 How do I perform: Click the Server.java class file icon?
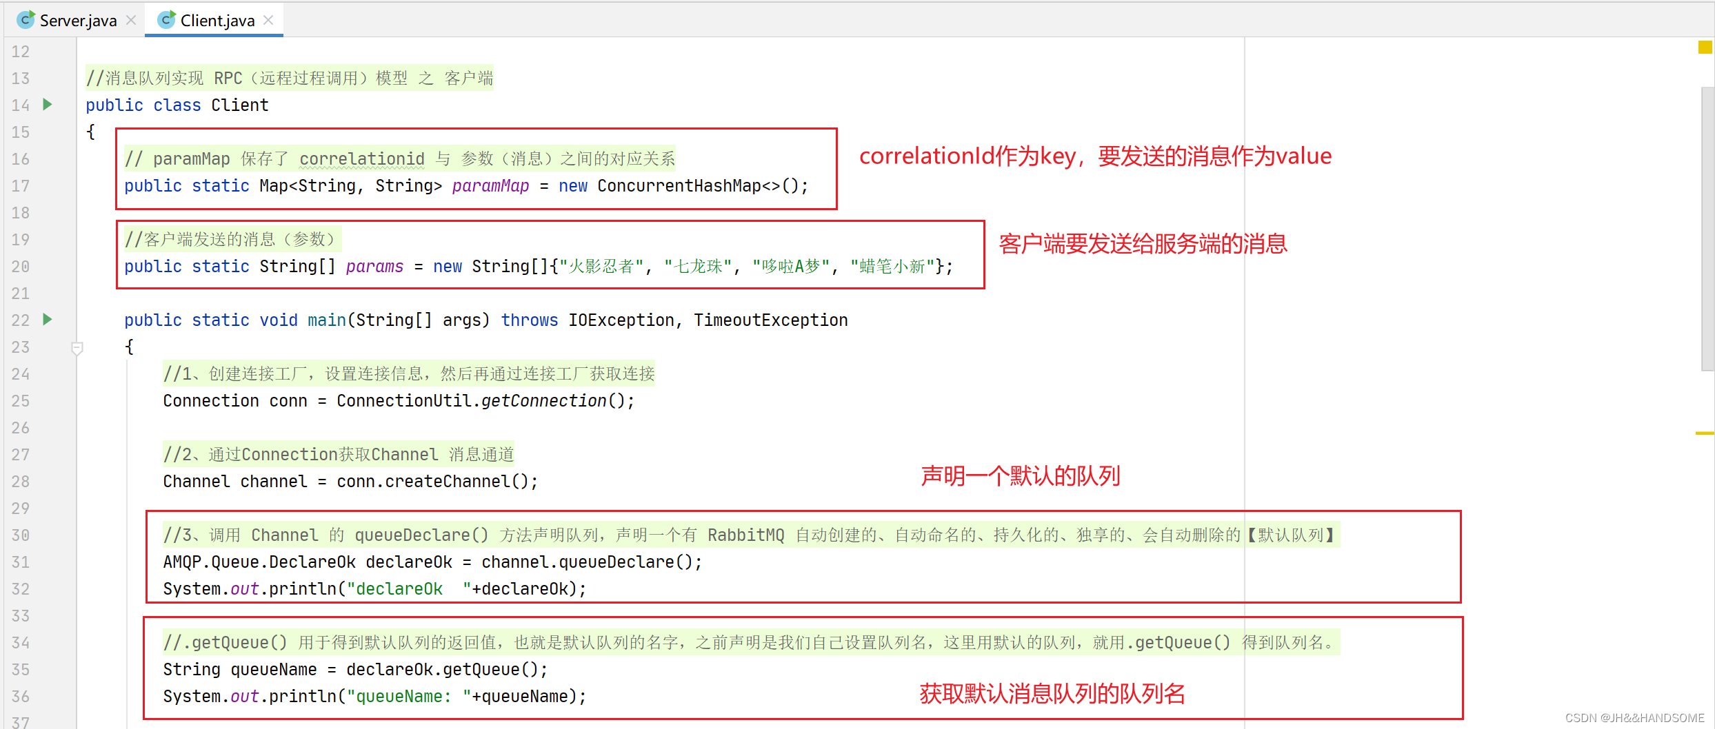(x=26, y=20)
